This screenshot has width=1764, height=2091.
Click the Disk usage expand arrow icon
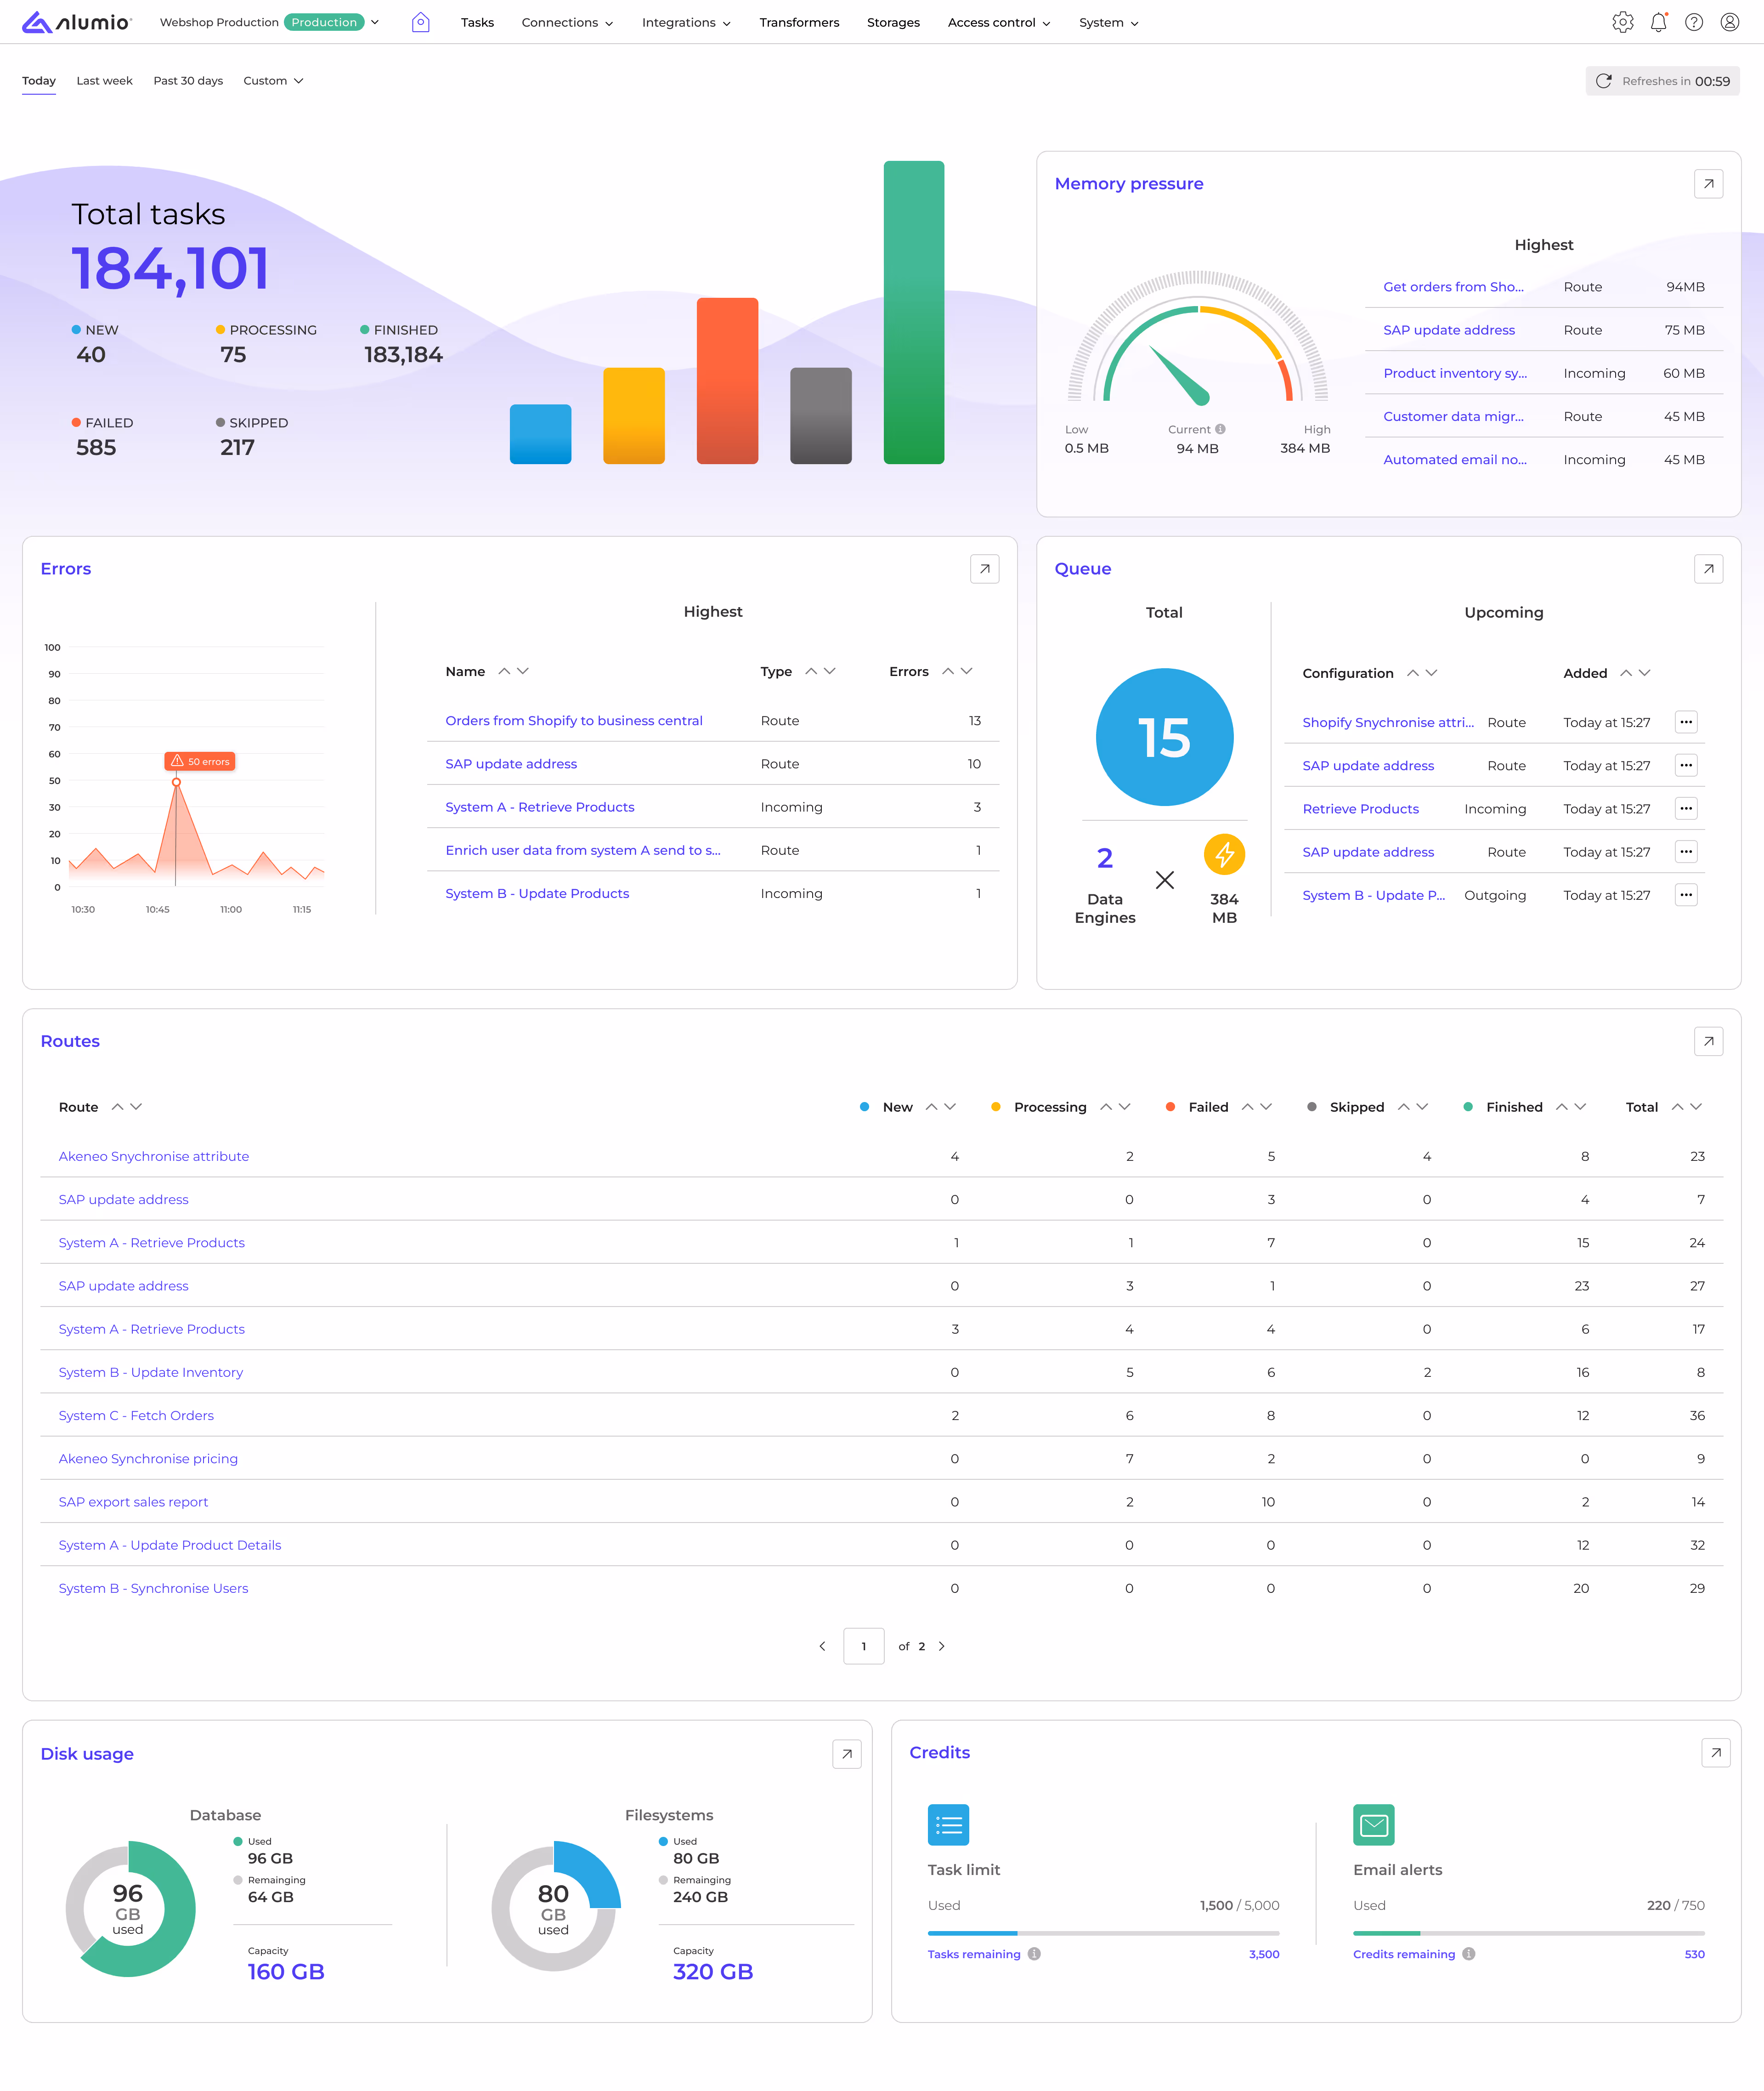(x=846, y=1753)
